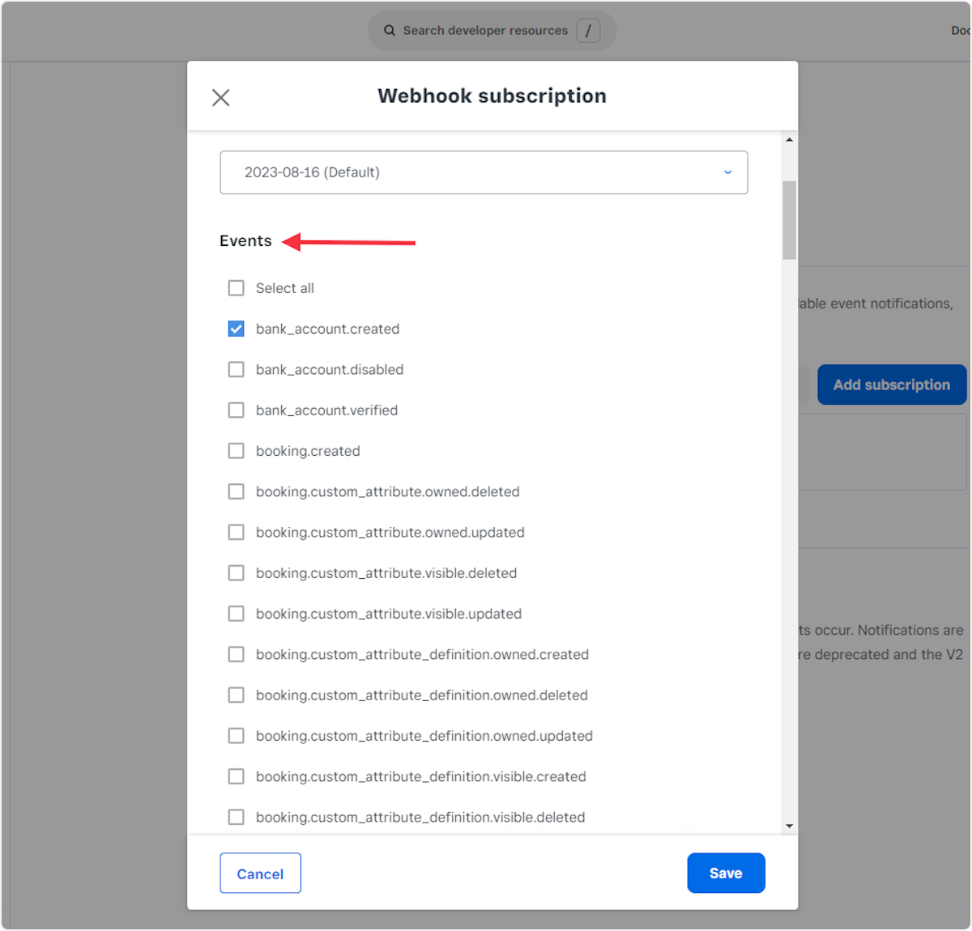Screen dimensions: 972x931
Task: Check the Select all events box
Action: (236, 287)
